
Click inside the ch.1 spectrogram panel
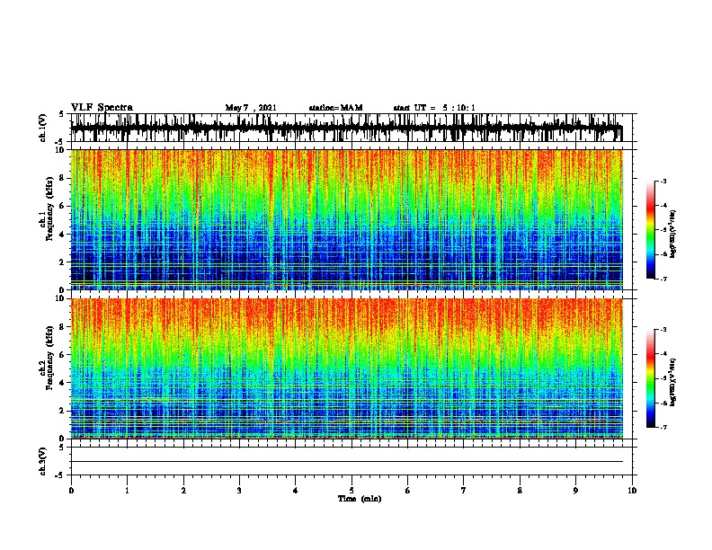tap(347, 219)
